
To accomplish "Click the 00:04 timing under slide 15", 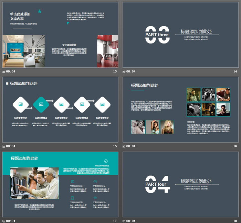I will click(x=11, y=146).
